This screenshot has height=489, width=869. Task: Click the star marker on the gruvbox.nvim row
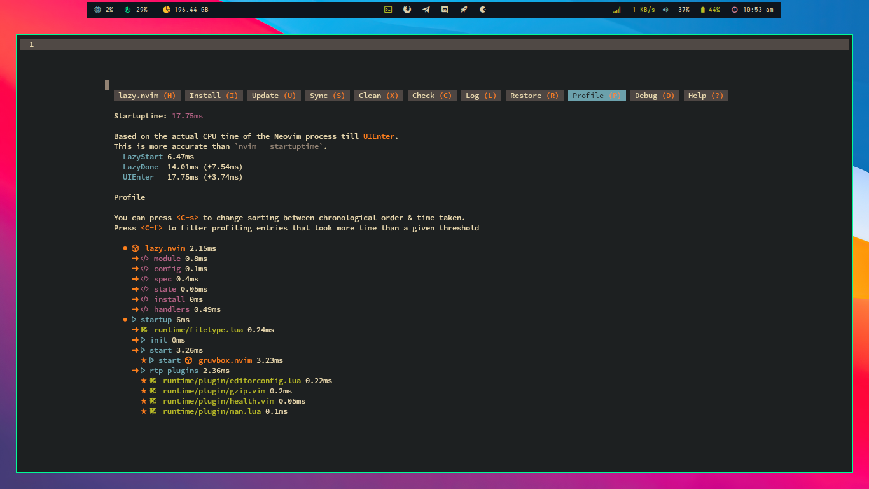tap(144, 360)
